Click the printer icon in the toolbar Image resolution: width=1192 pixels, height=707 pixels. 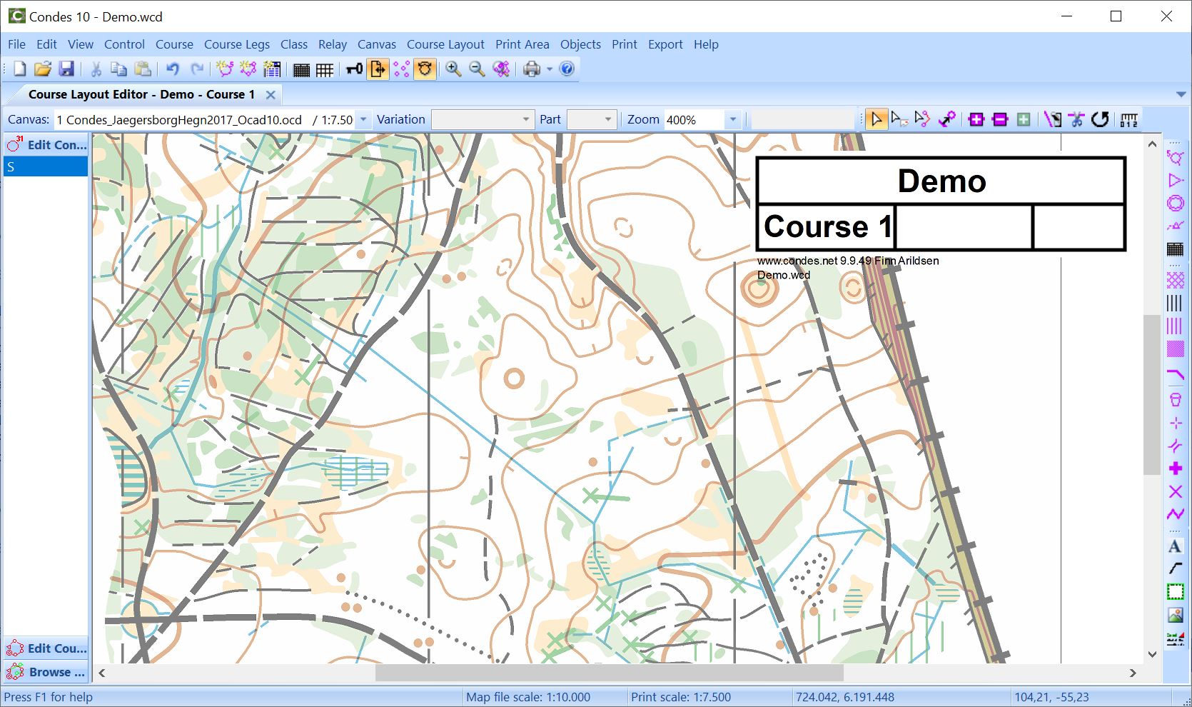tap(532, 69)
